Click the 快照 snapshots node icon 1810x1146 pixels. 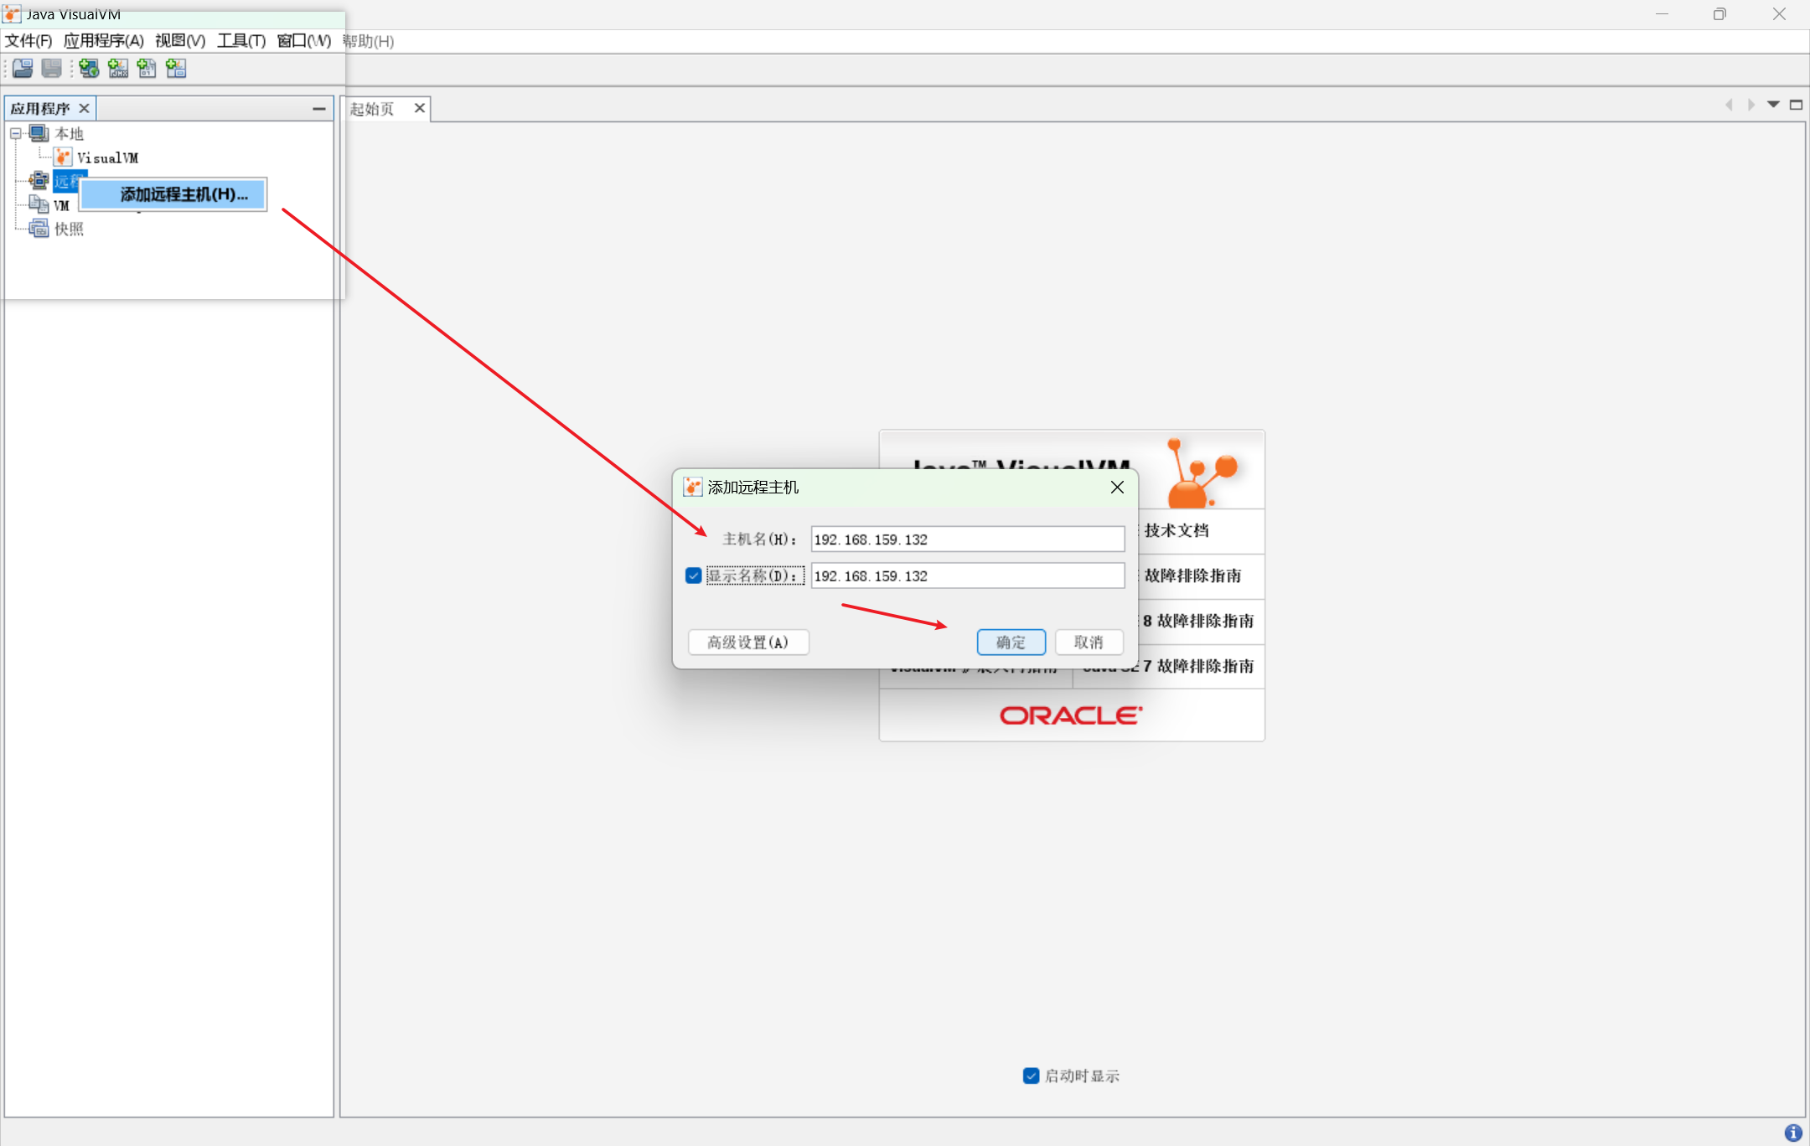pyautogui.click(x=39, y=229)
